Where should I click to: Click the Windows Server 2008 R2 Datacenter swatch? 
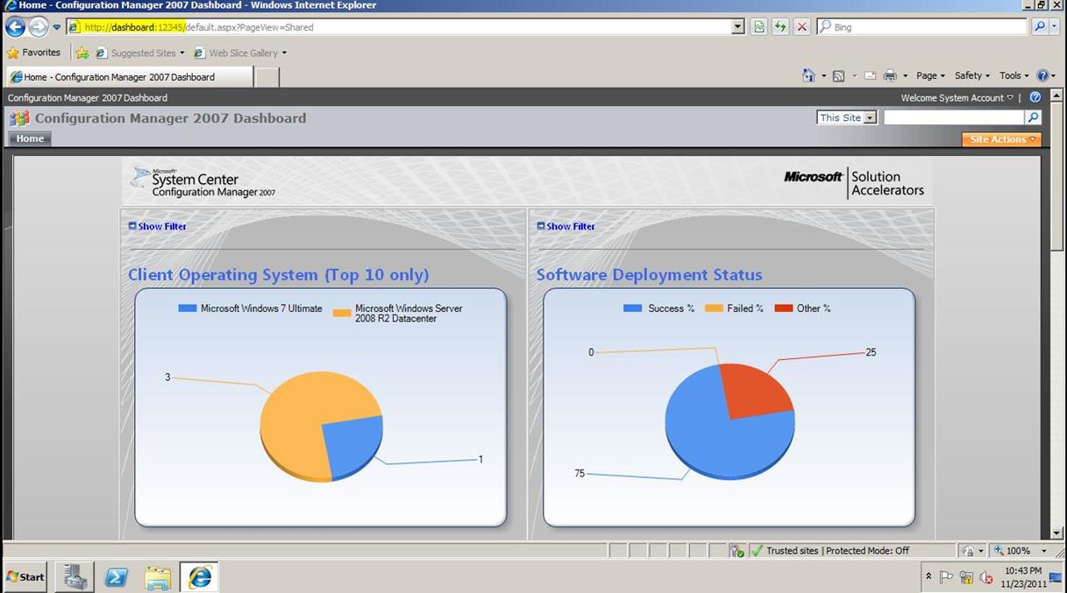[x=341, y=313]
